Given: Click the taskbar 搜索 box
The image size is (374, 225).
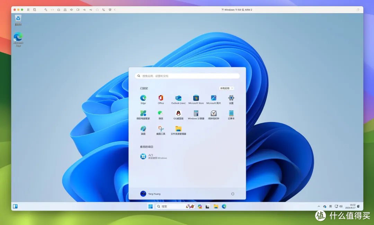Looking at the screenshot, I should coord(175,206).
